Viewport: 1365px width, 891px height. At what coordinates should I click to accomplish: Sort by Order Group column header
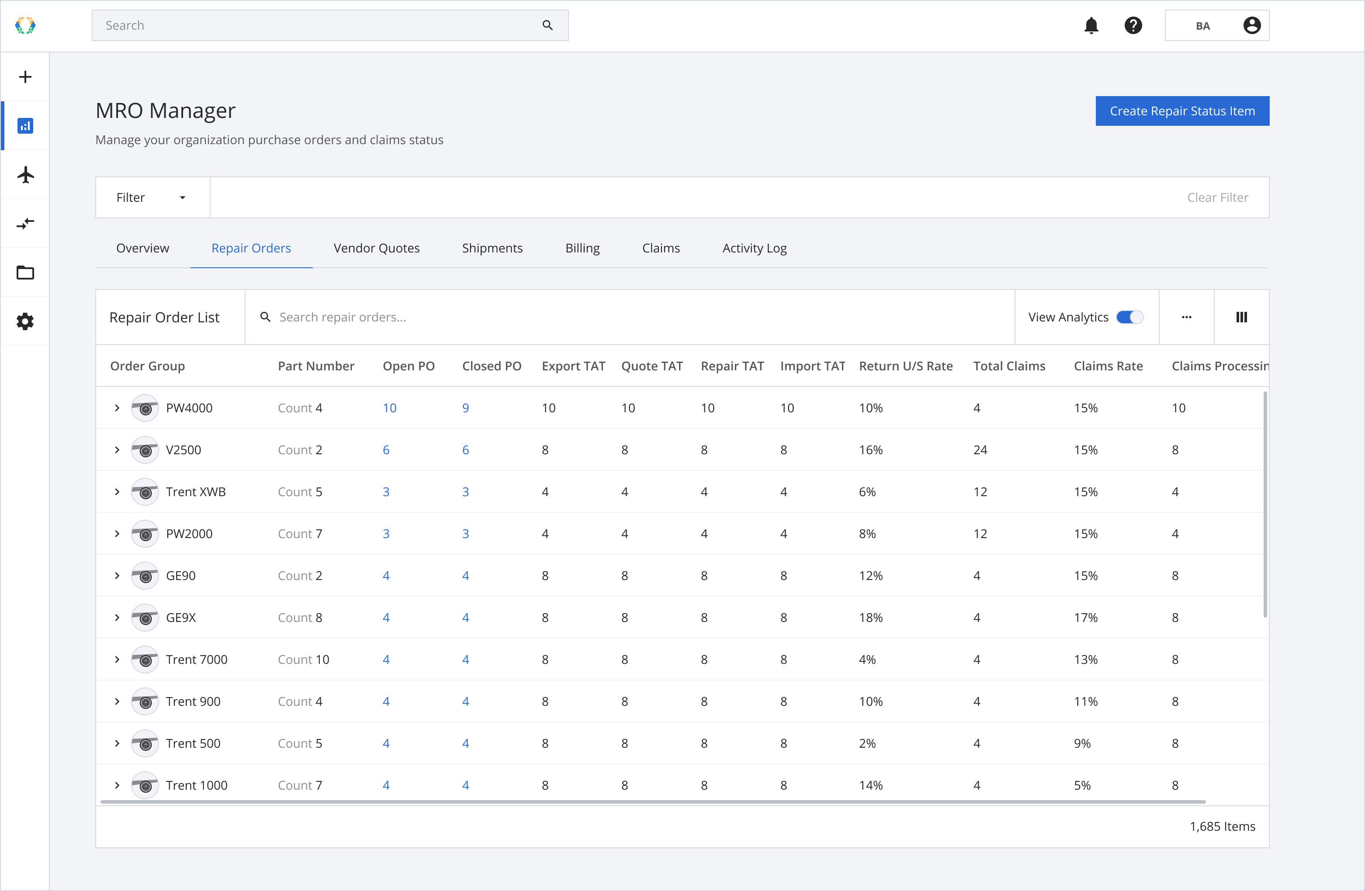click(x=147, y=366)
